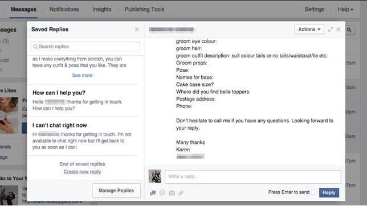The image size is (367, 206).
Task: Open the Actions dropdown
Action: click(x=309, y=29)
